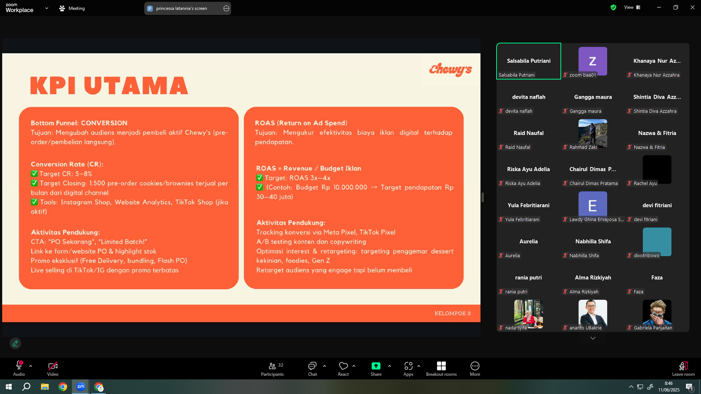Viewport: 701px width, 394px height.
Task: Show more participants with the down chevron
Action: click(x=593, y=338)
